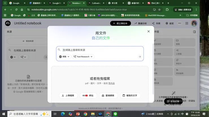Open File Explorer from the taskbar
Viewport: 209px width, 117px height.
(93, 114)
